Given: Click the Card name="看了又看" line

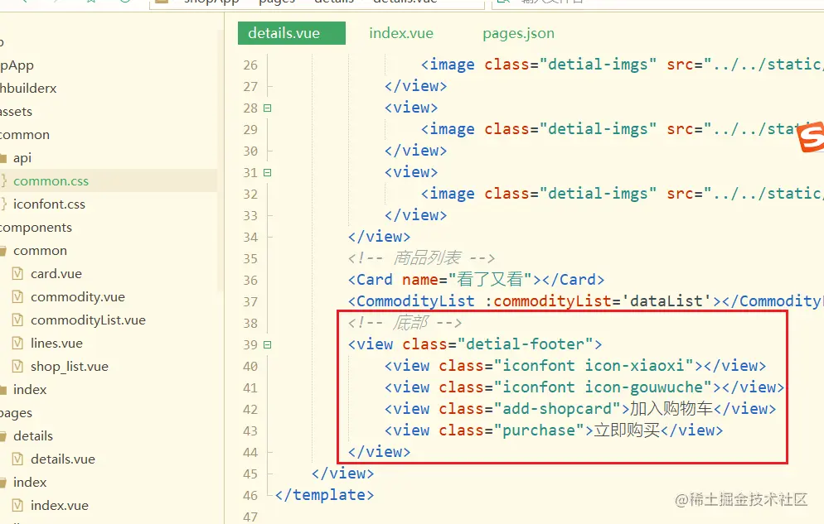Looking at the screenshot, I should (476, 280).
